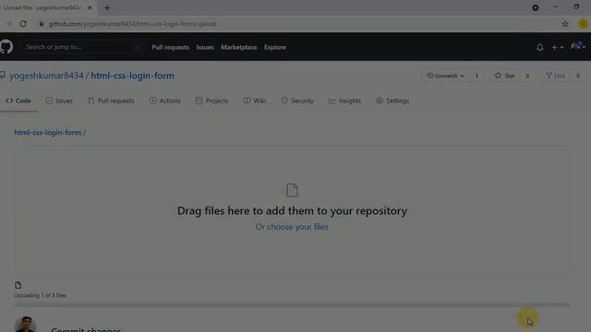Viewport: 591px width, 332px height.
Task: Click the Uploading 1 of 3 files text
Action: pyautogui.click(x=40, y=295)
